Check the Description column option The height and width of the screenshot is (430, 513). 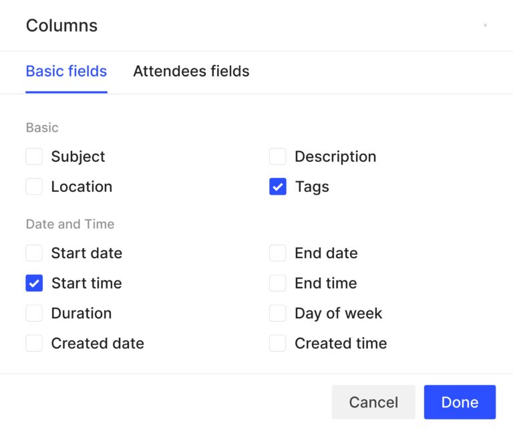point(278,156)
